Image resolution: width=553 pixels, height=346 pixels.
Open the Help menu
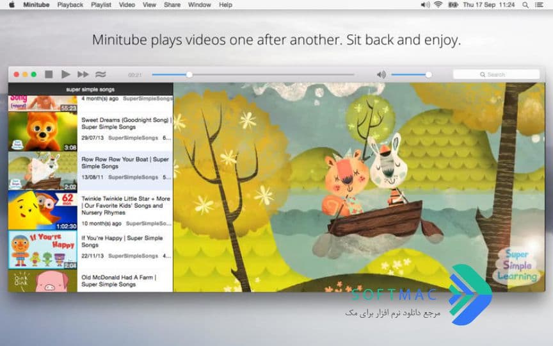[x=226, y=5]
